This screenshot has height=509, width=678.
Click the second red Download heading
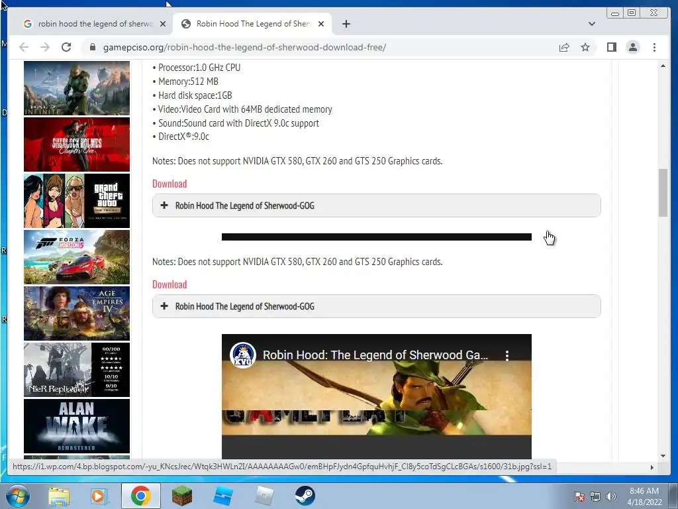click(x=169, y=284)
